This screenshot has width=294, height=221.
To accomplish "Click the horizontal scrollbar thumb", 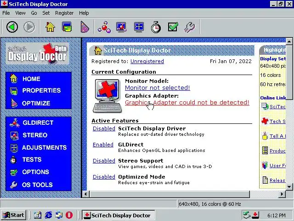I will pos(170,194).
